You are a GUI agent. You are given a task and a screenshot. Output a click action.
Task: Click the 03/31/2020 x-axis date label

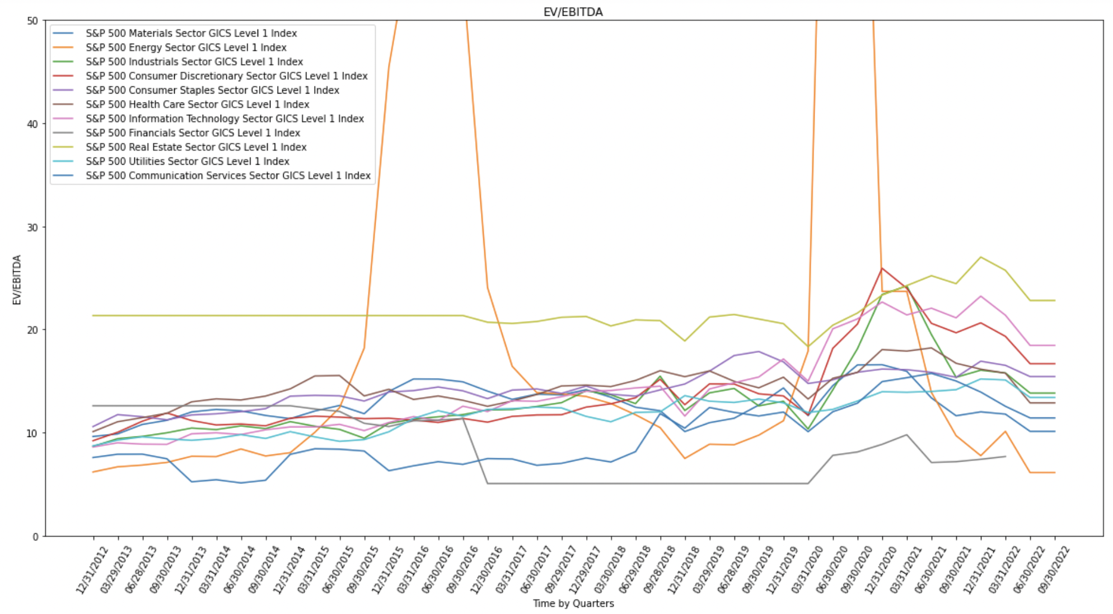click(x=807, y=570)
